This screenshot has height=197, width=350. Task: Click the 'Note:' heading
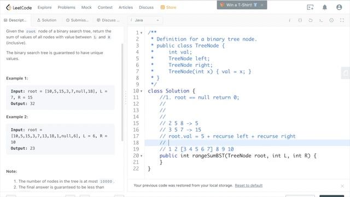point(11,171)
